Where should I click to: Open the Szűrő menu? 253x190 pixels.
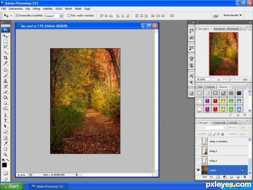pos(59,8)
